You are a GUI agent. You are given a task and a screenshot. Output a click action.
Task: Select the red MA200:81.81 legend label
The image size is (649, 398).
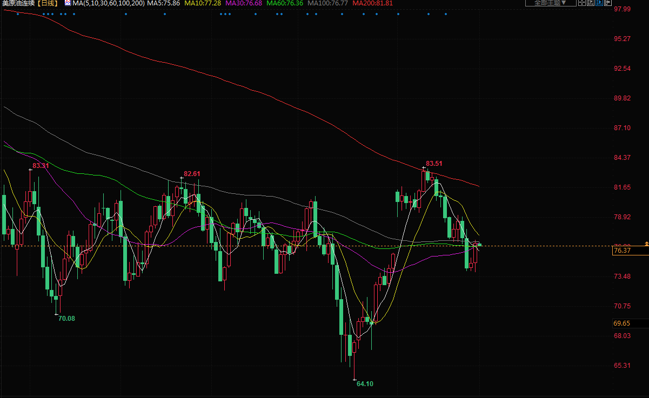point(372,3)
